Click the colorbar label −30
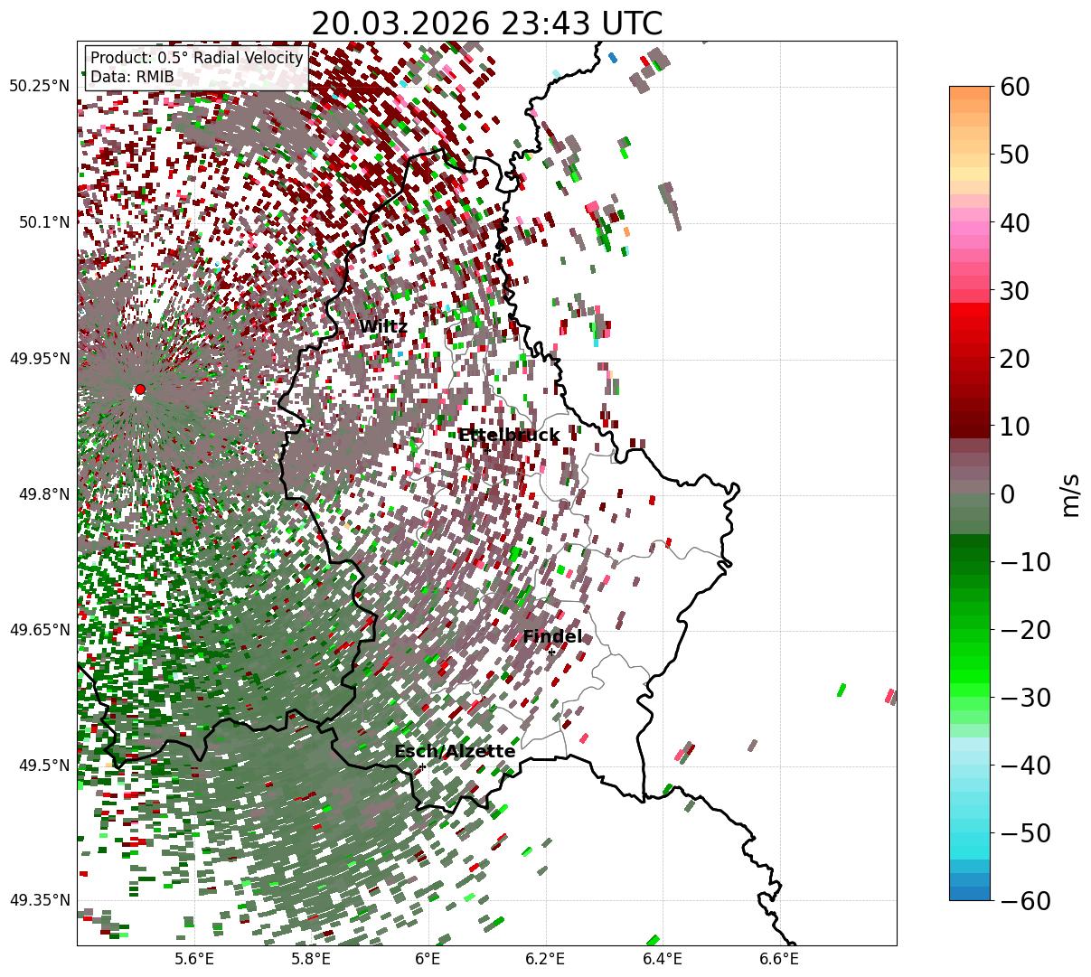This screenshot has height=977, width=1091. [1025, 697]
